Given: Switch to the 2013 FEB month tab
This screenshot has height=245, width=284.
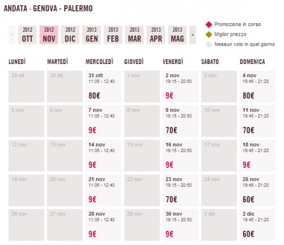Looking at the screenshot, I should (x=113, y=35).
